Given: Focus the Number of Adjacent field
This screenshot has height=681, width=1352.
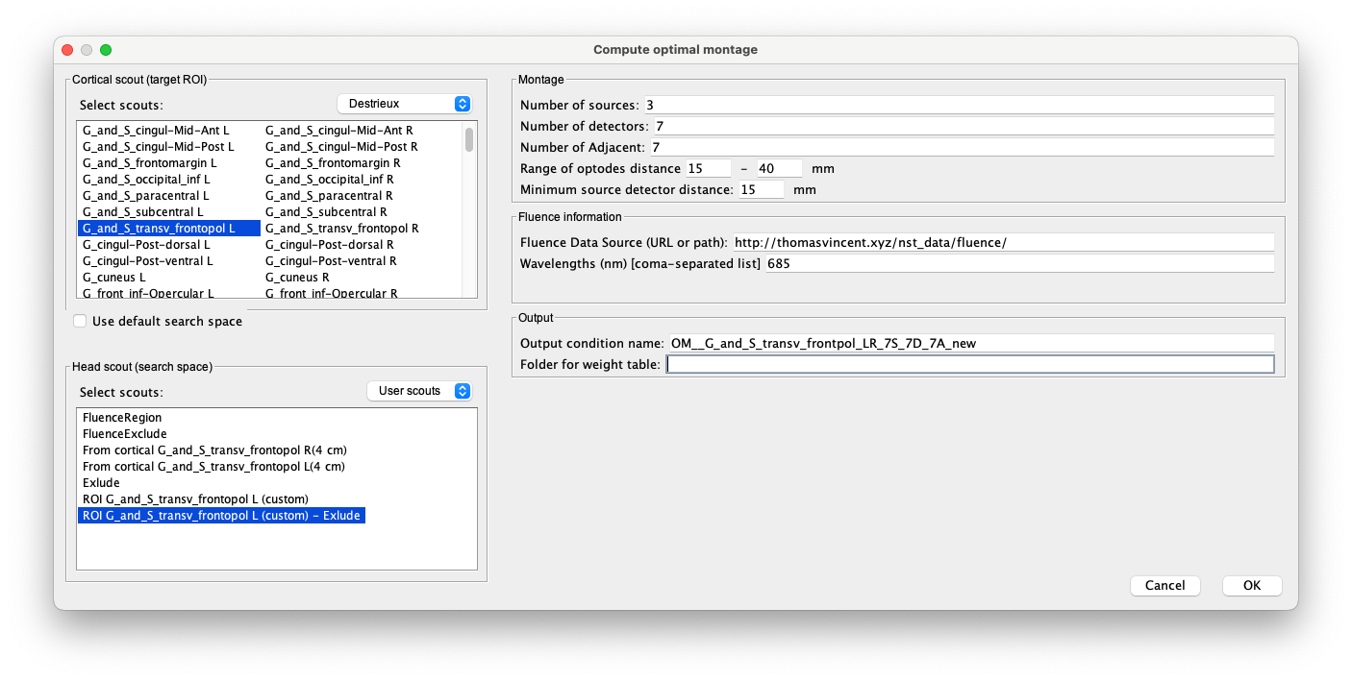Looking at the screenshot, I should [962, 147].
